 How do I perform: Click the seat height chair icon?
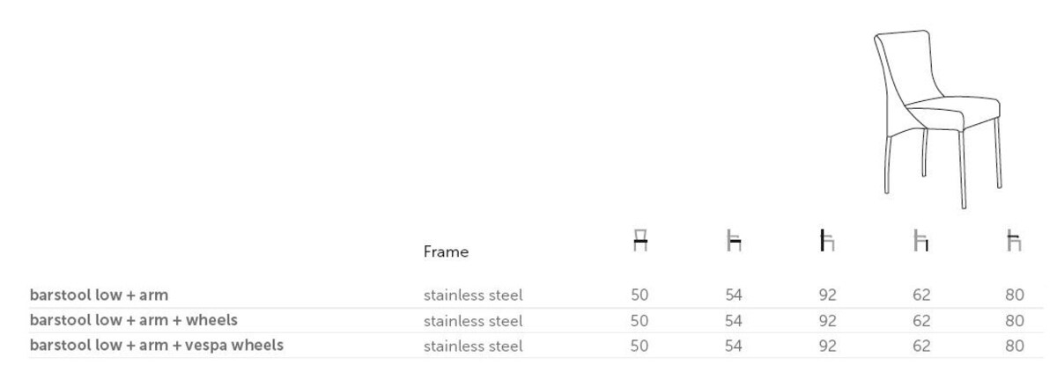(x=921, y=240)
